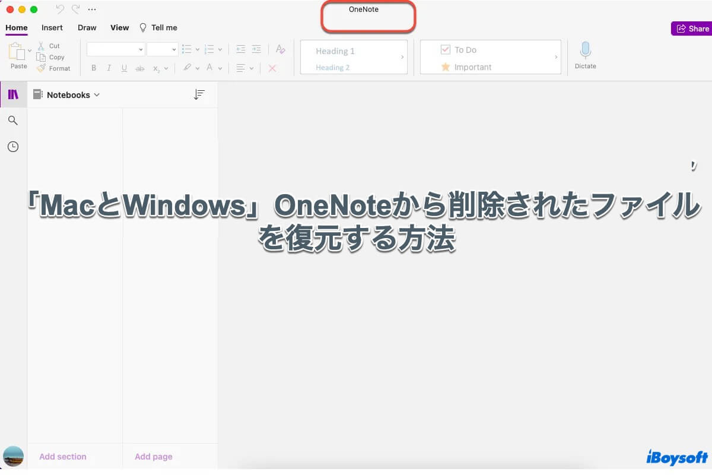Open the font color picker arrow
Viewport: 712px width, 475px height.
pyautogui.click(x=219, y=69)
